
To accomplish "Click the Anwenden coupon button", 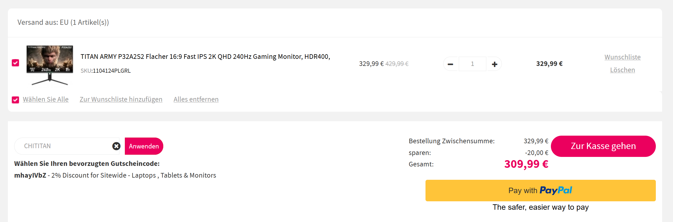I will (144, 146).
